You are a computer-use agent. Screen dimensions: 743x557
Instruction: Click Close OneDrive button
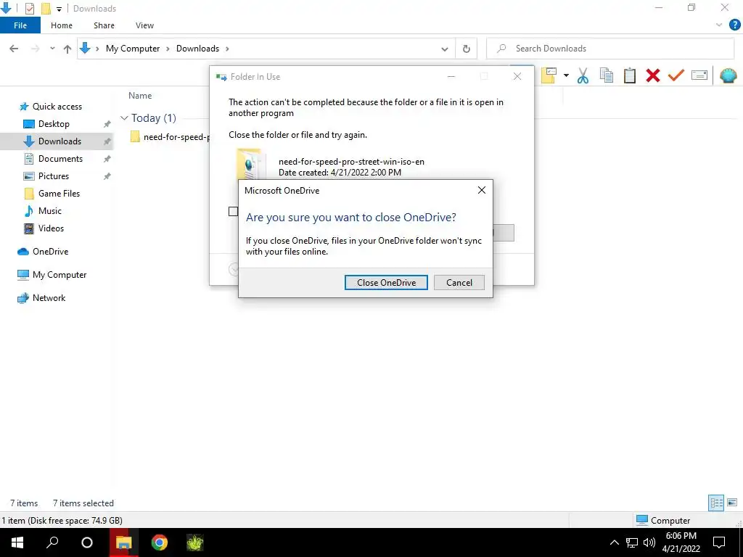coord(386,283)
